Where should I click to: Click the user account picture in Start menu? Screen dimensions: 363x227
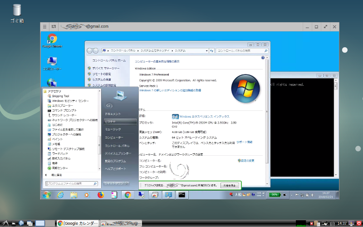(x=120, y=95)
